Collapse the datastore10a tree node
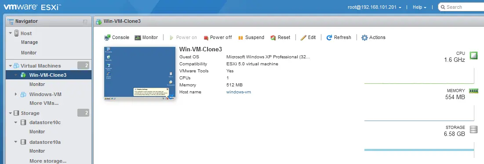Image resolution: width=484 pixels, height=164 pixels. pos(16,142)
